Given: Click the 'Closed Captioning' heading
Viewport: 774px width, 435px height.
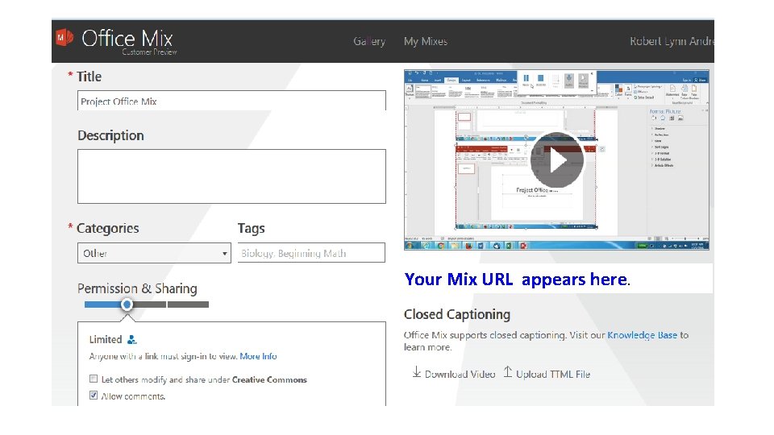Looking at the screenshot, I should click(457, 315).
